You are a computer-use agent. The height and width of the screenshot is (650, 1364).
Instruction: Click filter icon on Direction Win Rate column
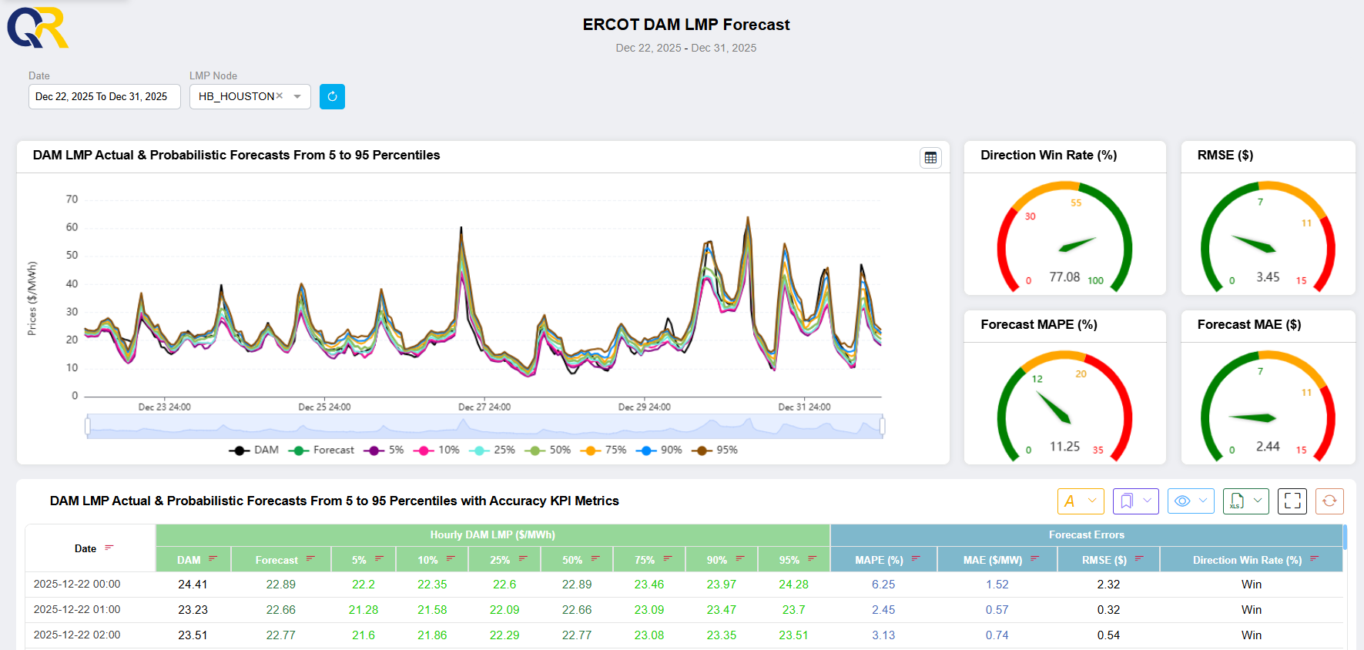point(1315,558)
